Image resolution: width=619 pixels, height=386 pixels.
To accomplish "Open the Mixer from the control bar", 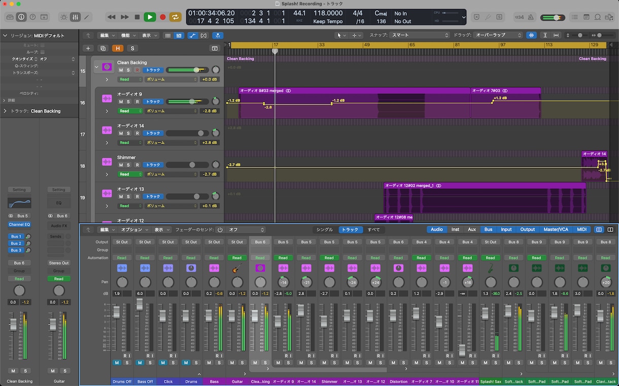I will click(x=75, y=17).
